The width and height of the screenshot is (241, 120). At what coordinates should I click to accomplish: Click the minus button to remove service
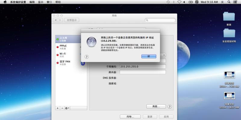tap(62, 108)
